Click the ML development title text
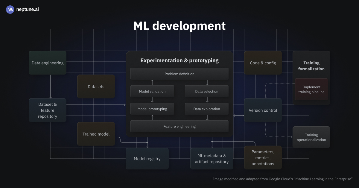The image size is (359, 188). coord(180,26)
